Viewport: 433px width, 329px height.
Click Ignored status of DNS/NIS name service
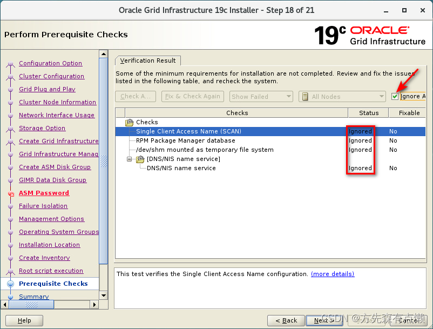[x=360, y=168]
